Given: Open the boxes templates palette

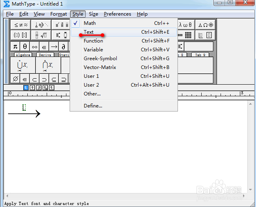Looking at the screenshot, I should (205, 35).
